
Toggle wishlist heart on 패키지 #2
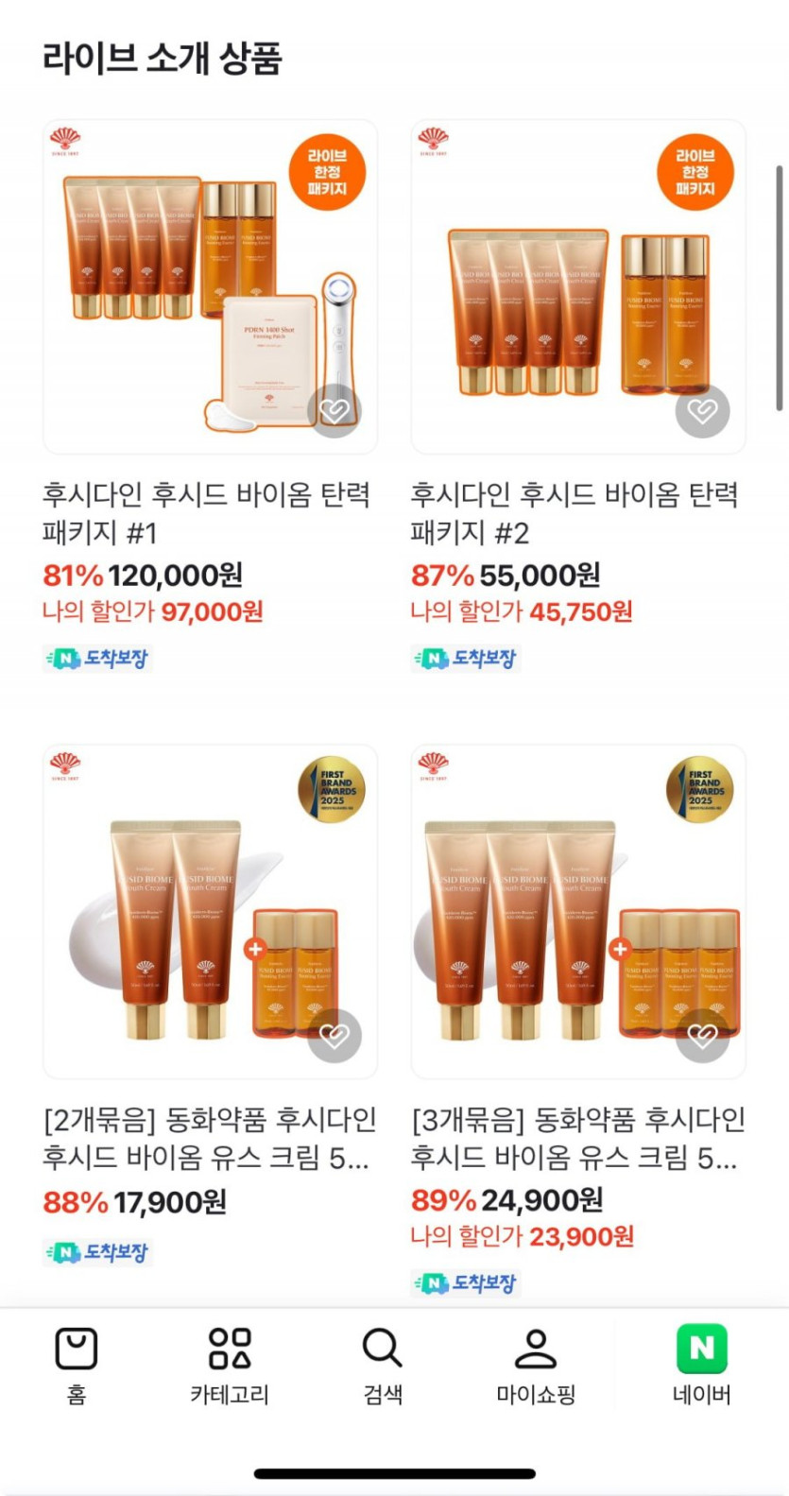pos(702,411)
